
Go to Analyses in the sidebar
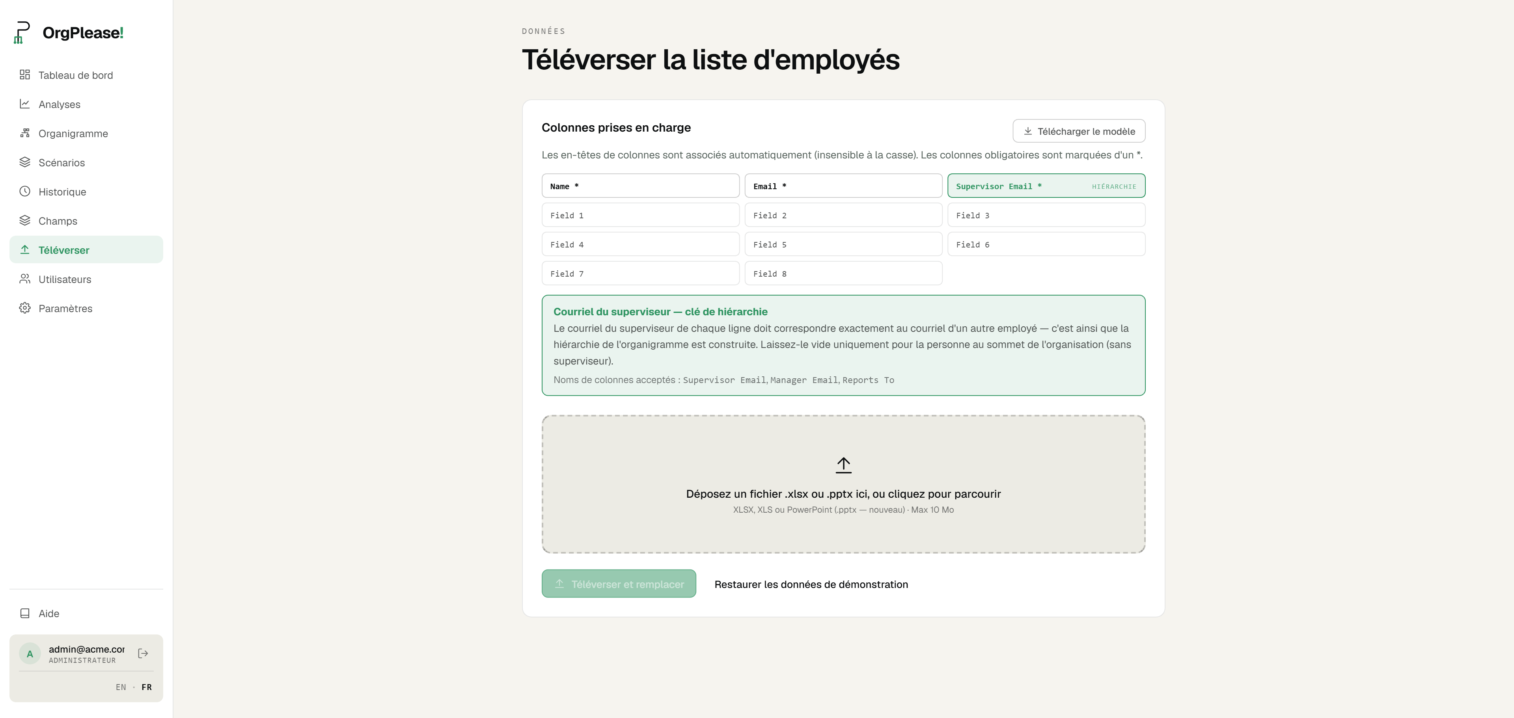click(86, 104)
